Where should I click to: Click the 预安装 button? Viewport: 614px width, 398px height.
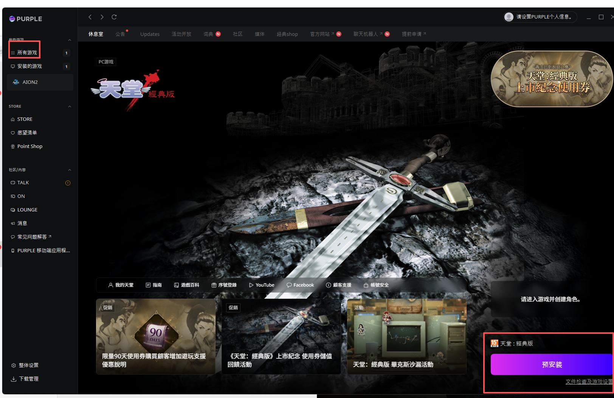click(x=552, y=364)
